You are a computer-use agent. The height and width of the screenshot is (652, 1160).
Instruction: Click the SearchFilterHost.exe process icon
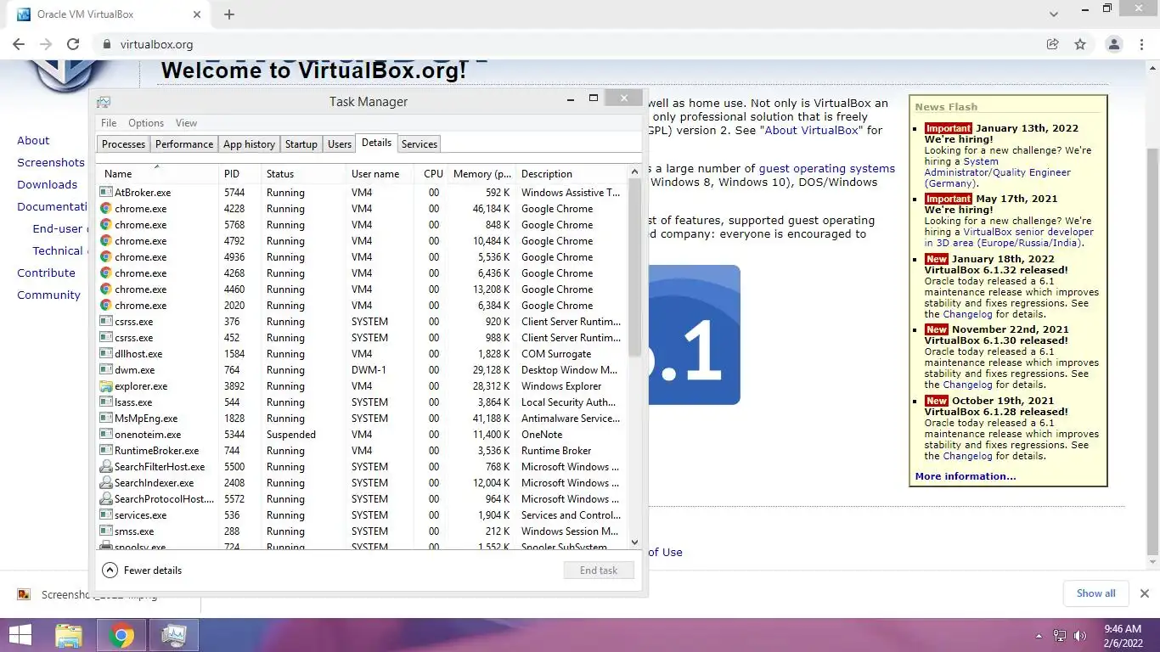pyautogui.click(x=106, y=467)
